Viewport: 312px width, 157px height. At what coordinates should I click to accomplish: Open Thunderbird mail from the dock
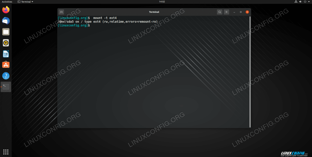pos(6,21)
